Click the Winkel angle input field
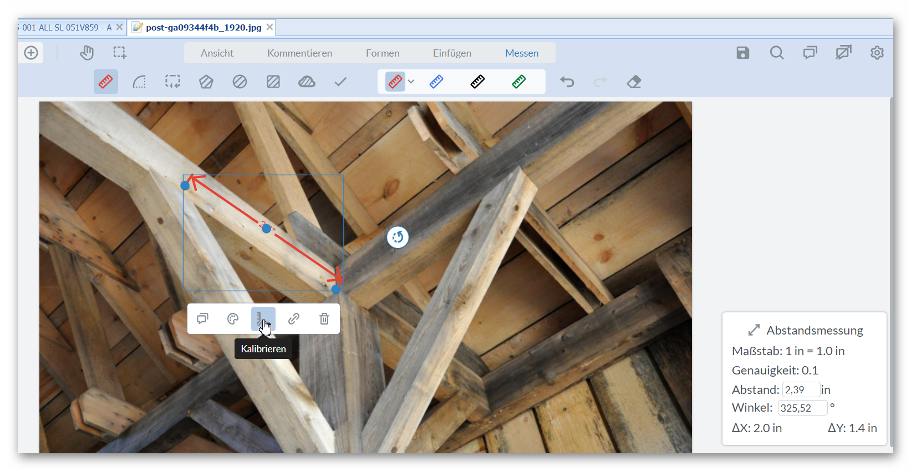Image resolution: width=911 pixels, height=471 pixels. click(802, 408)
